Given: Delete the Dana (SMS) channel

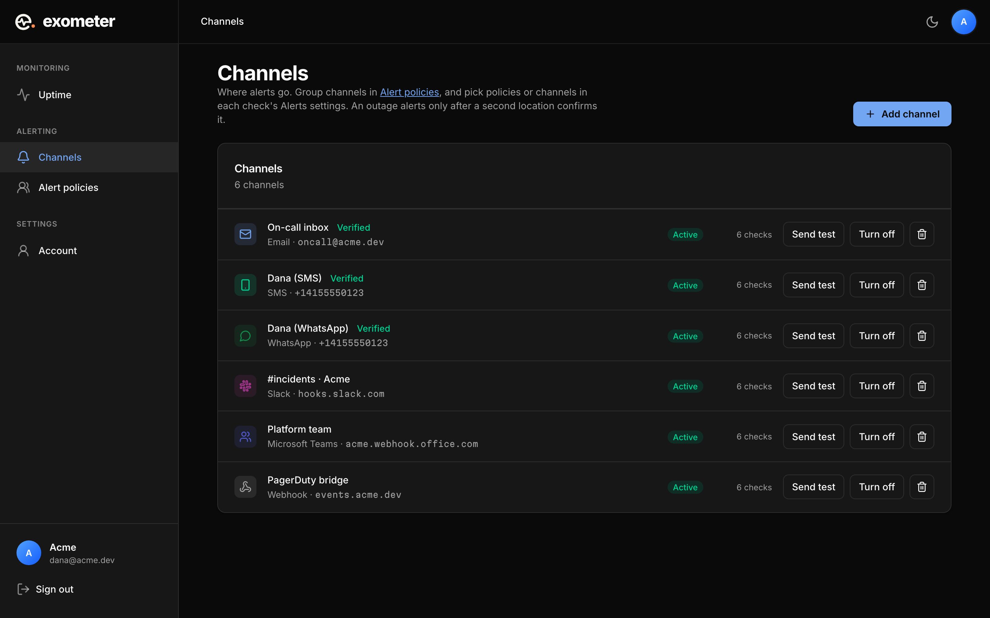Looking at the screenshot, I should point(922,285).
